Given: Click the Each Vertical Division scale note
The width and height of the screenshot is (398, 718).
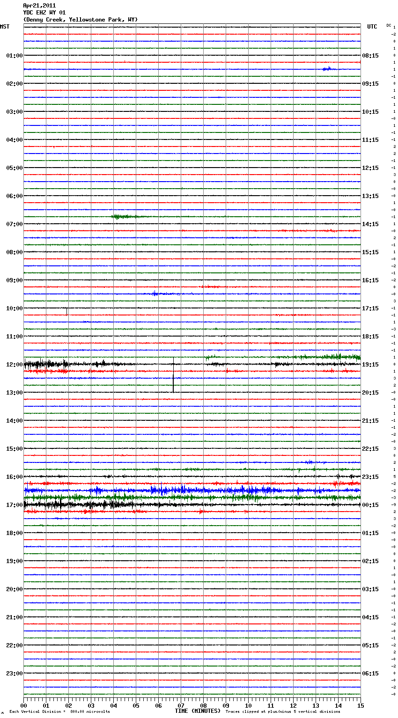Looking at the screenshot, I should point(59,711).
